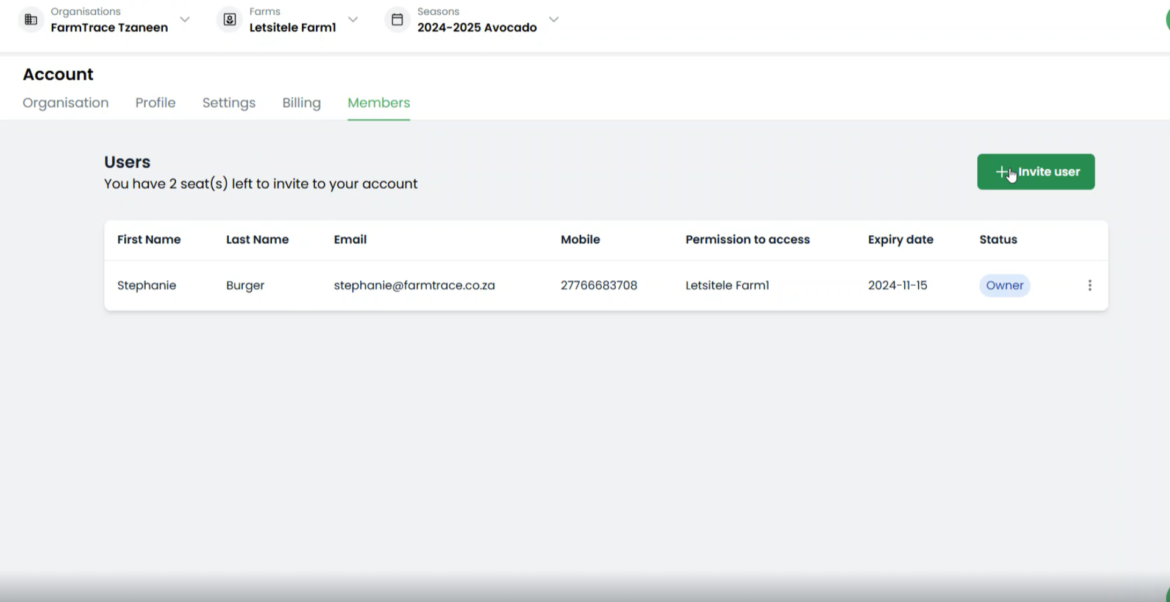Viewport: 1170px width, 602px height.
Task: Expand the Seasons dropdown chevron
Action: click(554, 19)
